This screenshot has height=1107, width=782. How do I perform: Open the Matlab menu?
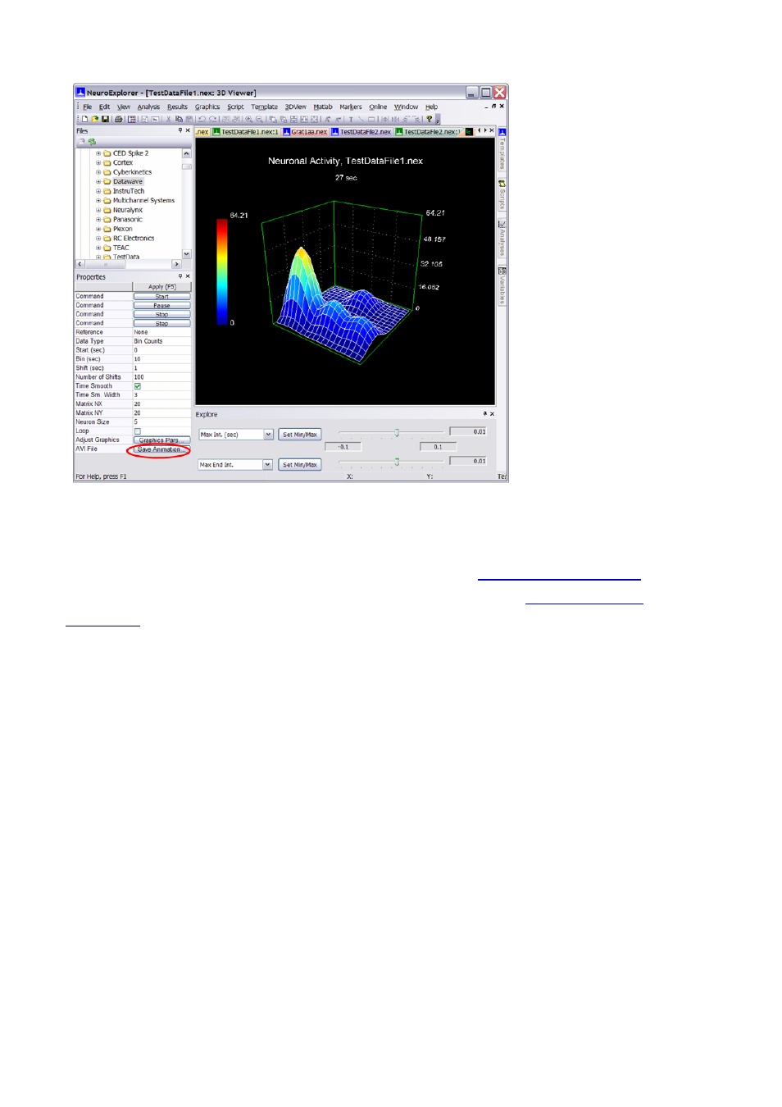point(323,107)
